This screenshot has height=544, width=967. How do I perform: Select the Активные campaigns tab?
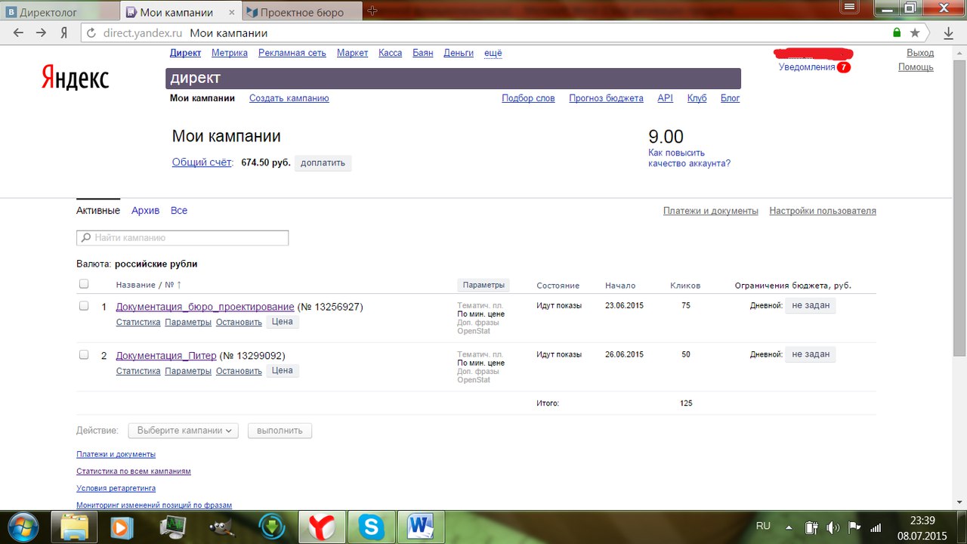tap(98, 211)
